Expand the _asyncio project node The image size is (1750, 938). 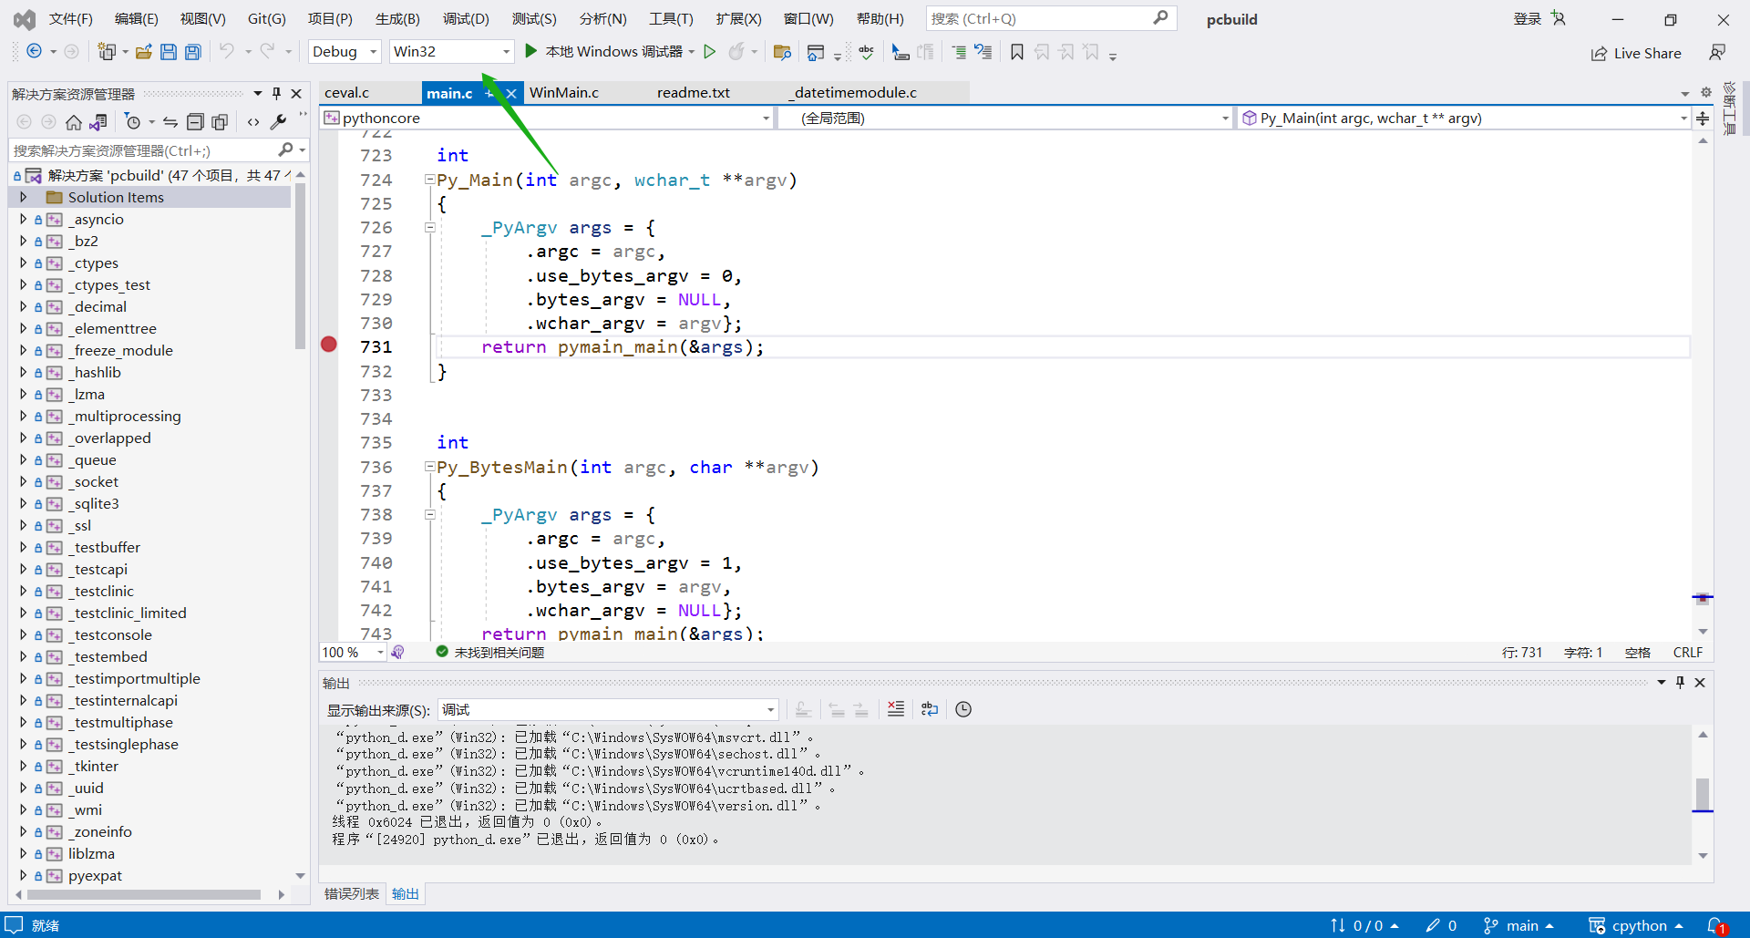pos(23,220)
